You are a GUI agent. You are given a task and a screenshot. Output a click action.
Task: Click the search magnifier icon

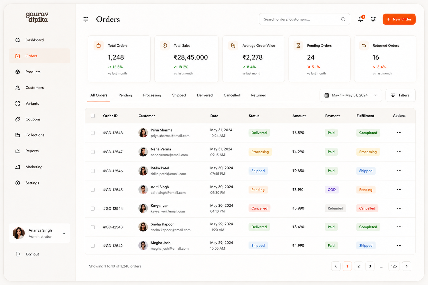pyautogui.click(x=343, y=19)
